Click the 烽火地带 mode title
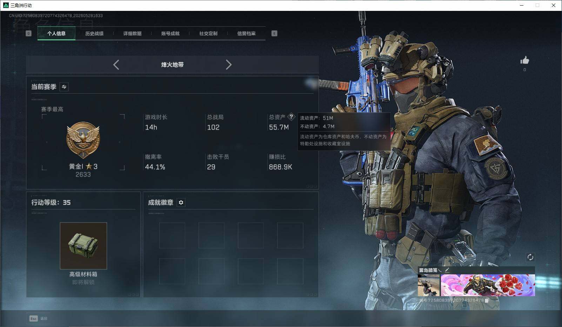562x327 pixels. point(172,65)
